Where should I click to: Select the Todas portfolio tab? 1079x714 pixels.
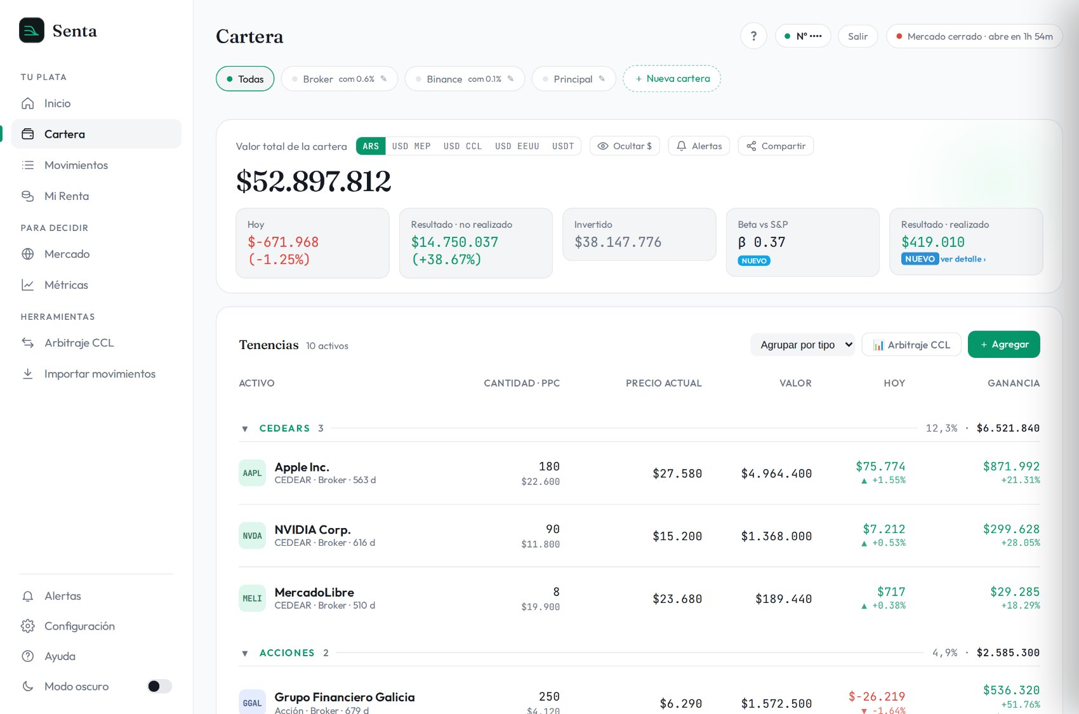click(x=245, y=79)
